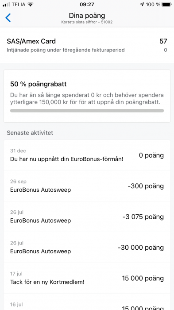Tap the cellular signal bars icon
The height and width of the screenshot is (310, 174).
point(6,4)
